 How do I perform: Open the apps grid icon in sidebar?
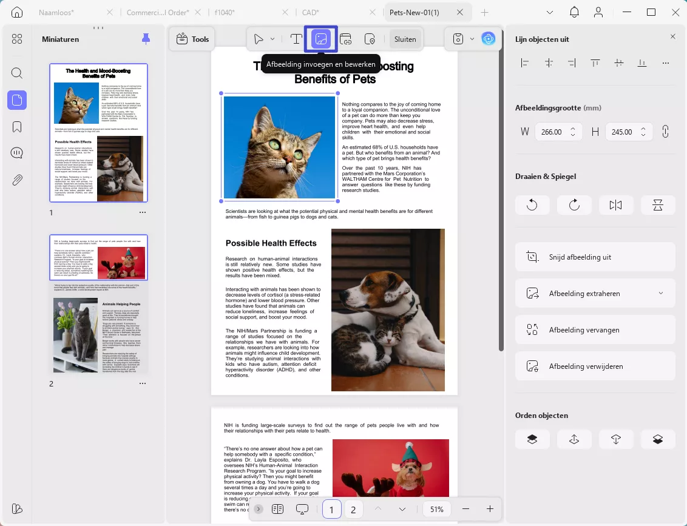[x=16, y=39]
